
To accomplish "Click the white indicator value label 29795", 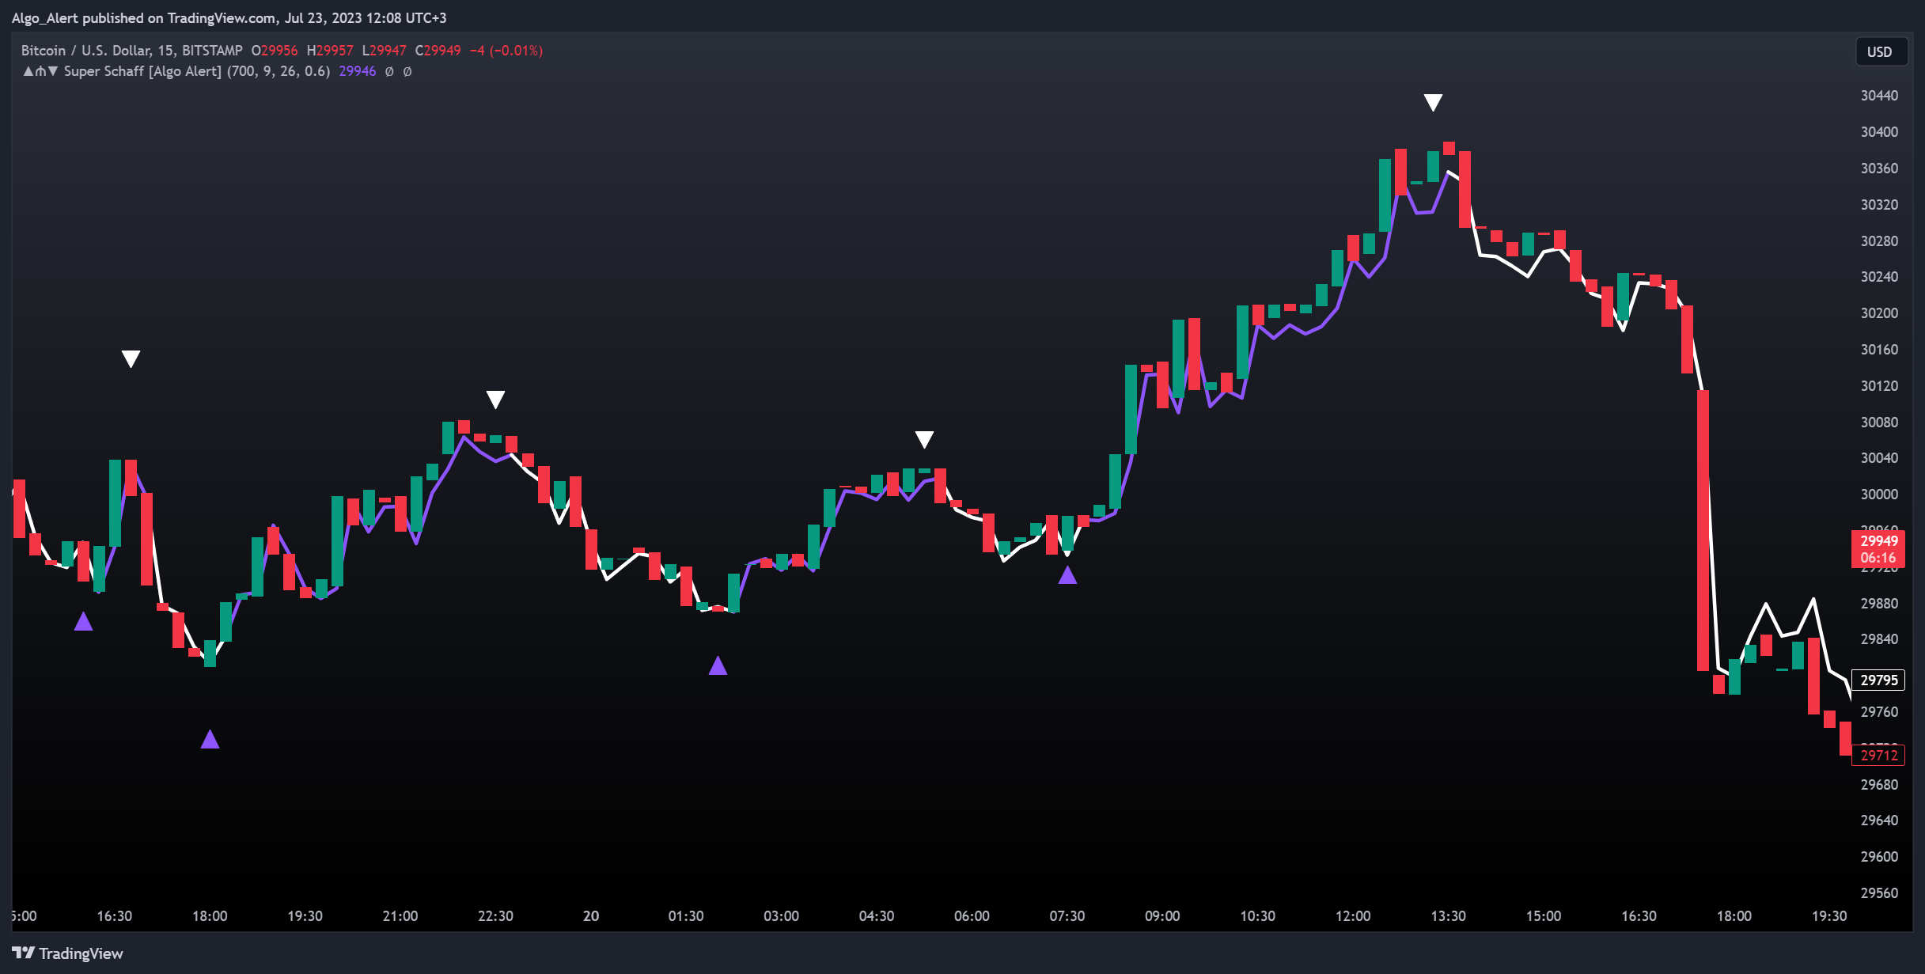I will pyautogui.click(x=1878, y=680).
